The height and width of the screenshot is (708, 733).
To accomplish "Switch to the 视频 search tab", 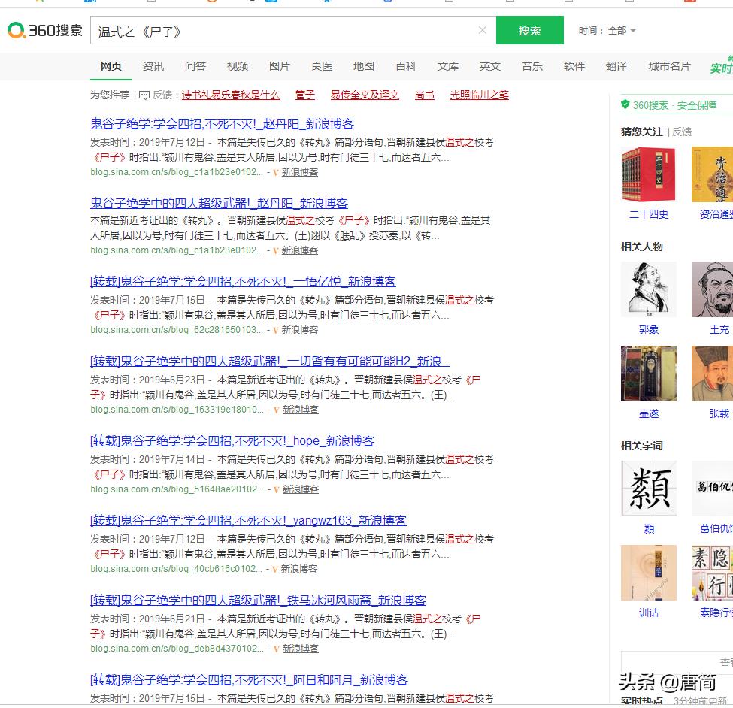I will pyautogui.click(x=237, y=66).
